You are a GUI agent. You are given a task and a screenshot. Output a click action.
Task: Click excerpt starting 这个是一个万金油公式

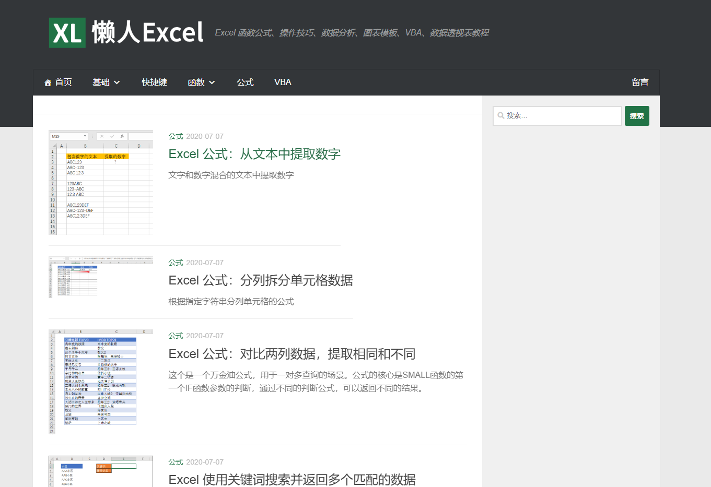point(316,382)
